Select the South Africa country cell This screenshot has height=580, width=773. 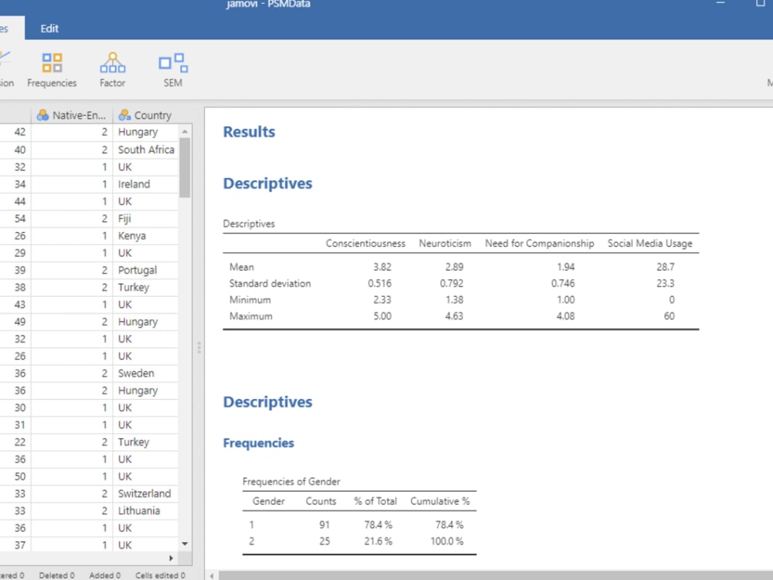pyautogui.click(x=146, y=149)
